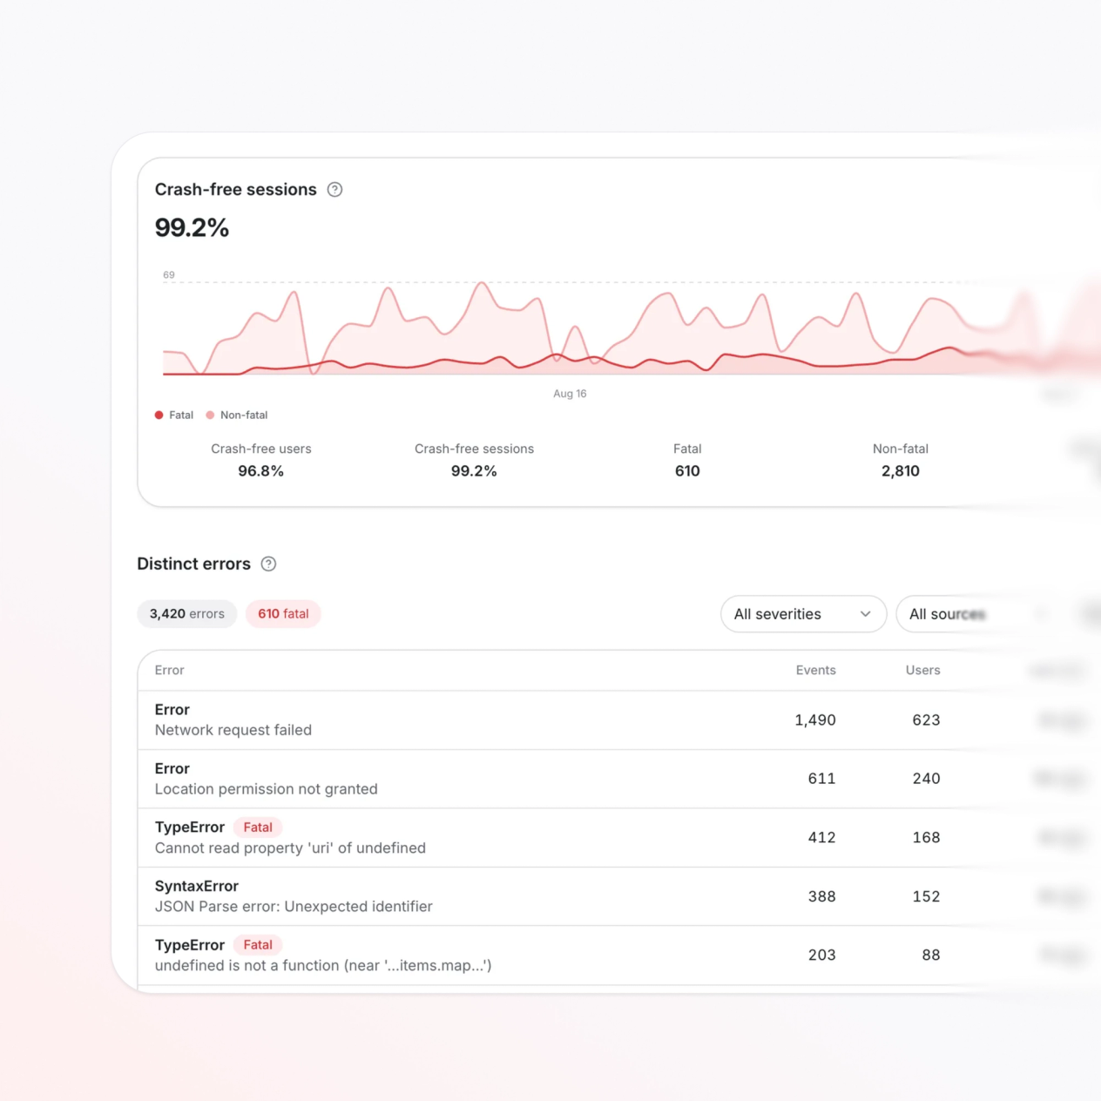Open the All severities dropdown
The height and width of the screenshot is (1101, 1101).
coord(803,614)
